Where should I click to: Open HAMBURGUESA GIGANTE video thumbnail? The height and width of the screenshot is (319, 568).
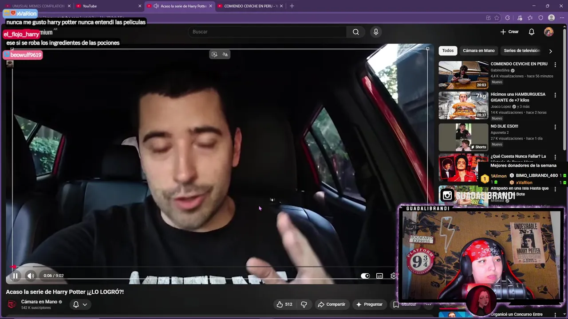point(463,105)
